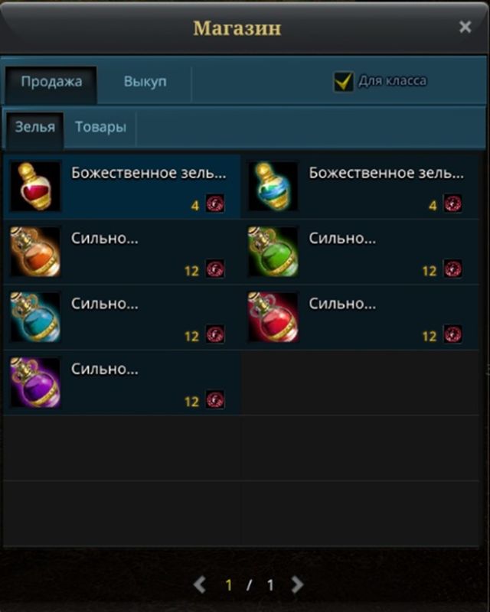
Task: Click the second Божественное зель... item name
Action: point(387,173)
